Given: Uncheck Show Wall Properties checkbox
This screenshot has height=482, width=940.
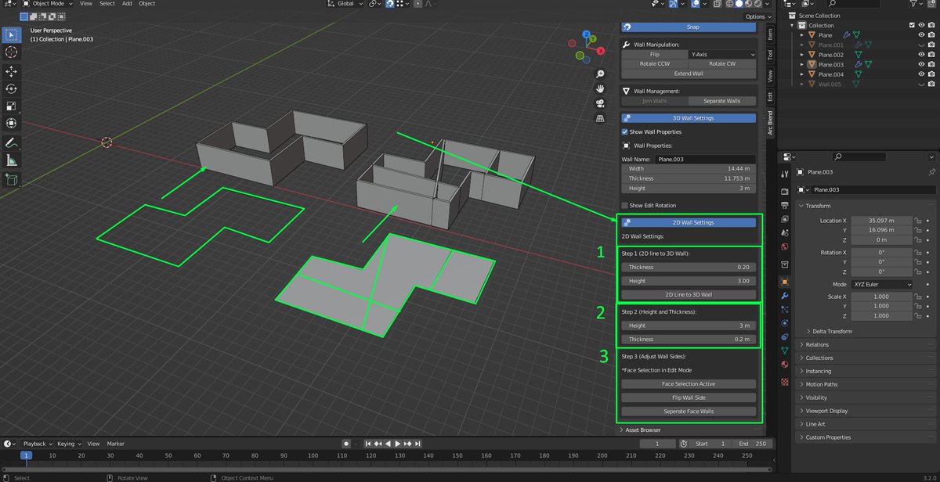Looking at the screenshot, I should [625, 131].
